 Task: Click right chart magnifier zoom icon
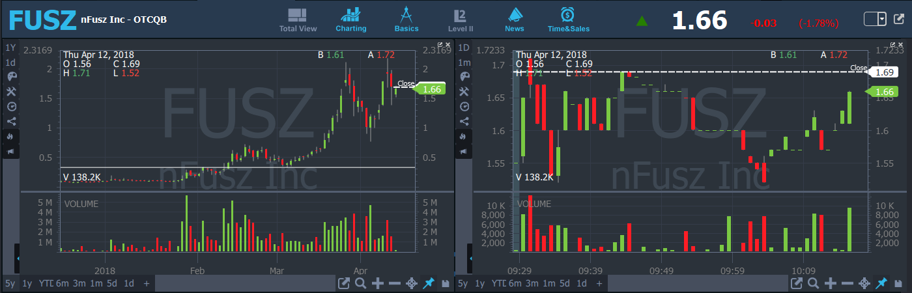(x=814, y=283)
